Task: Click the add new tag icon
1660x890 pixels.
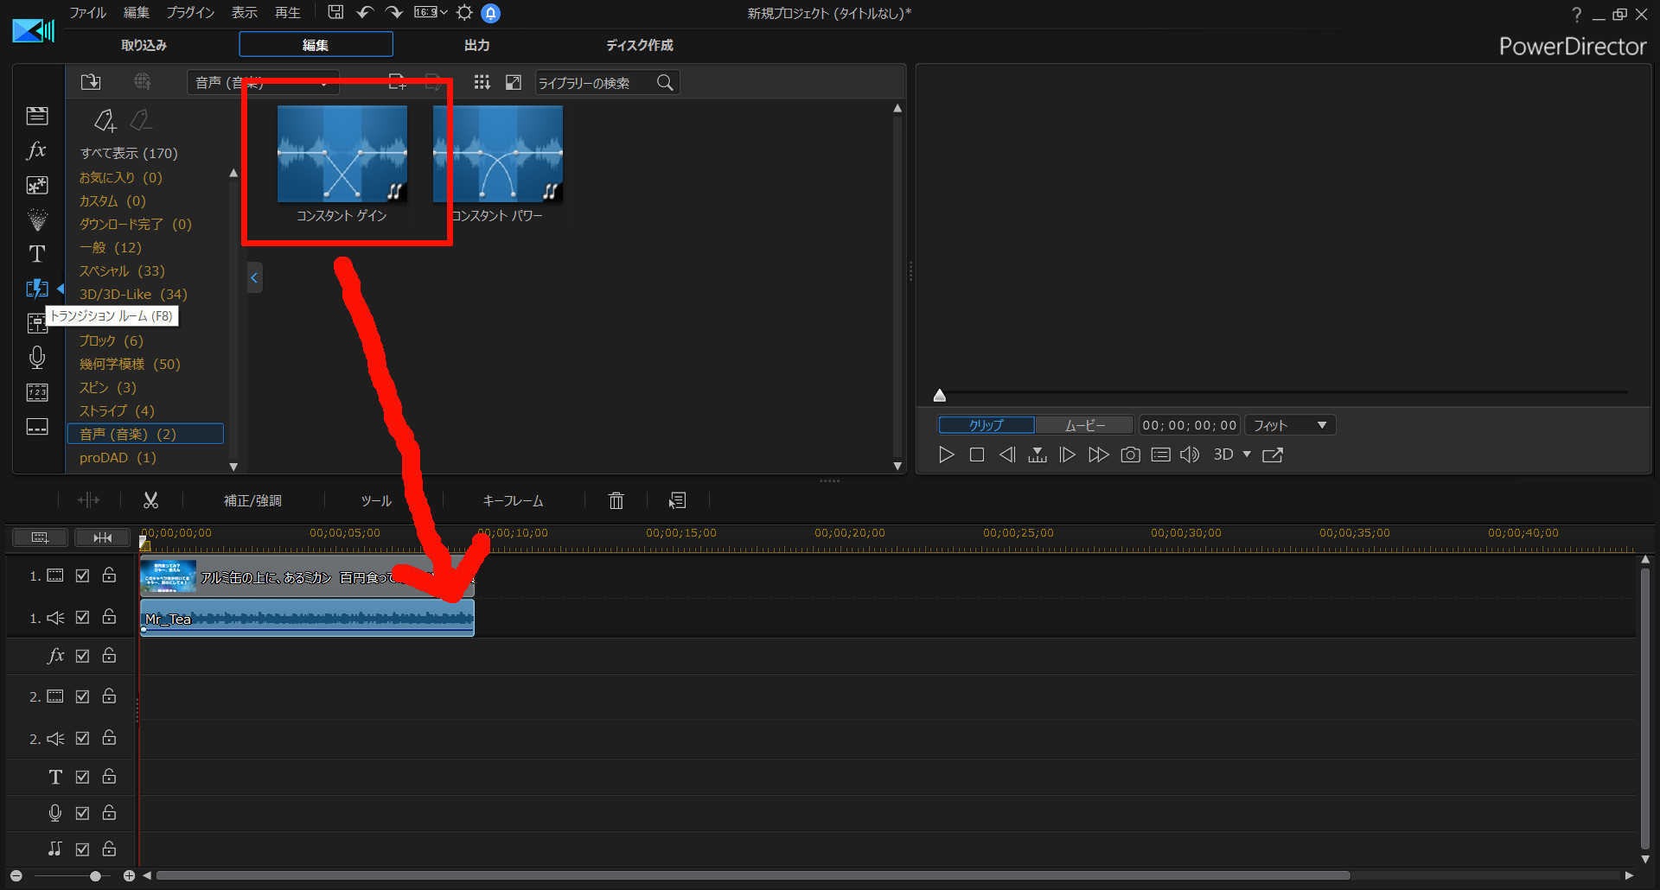Action: point(105,120)
